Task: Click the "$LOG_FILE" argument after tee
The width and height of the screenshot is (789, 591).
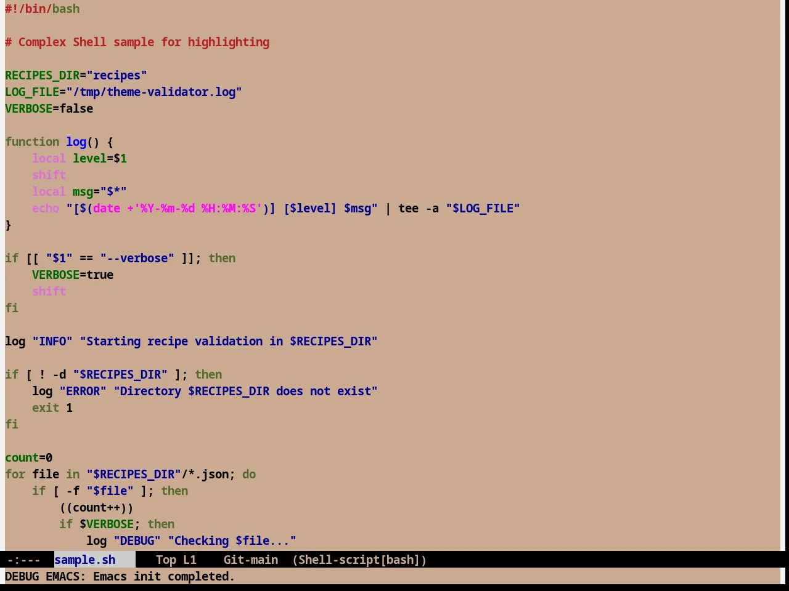Action: tap(483, 208)
